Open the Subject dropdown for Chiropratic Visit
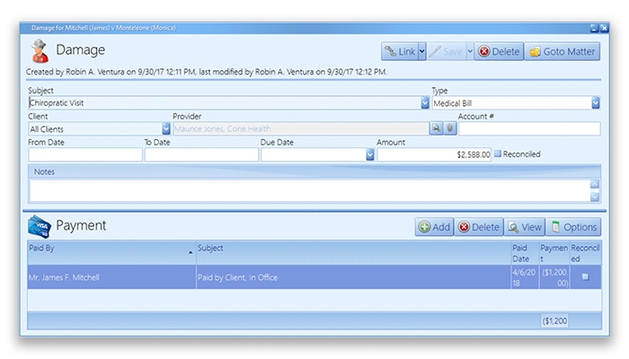Screen dimensions: 629x359 tap(425, 103)
